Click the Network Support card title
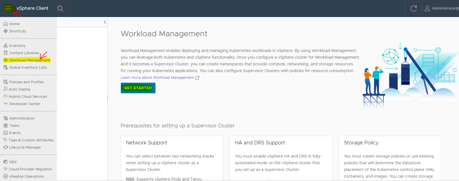The width and height of the screenshot is (459, 181). click(147, 143)
